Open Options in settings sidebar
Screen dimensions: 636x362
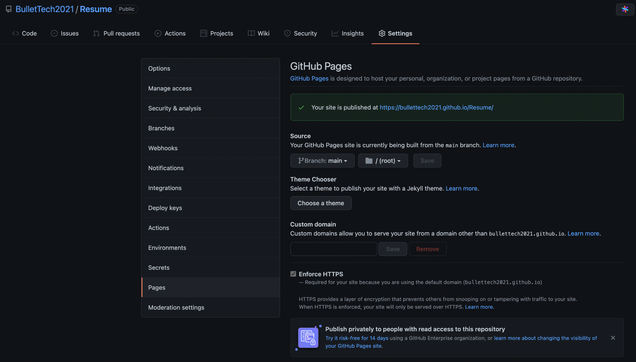pyautogui.click(x=210, y=69)
